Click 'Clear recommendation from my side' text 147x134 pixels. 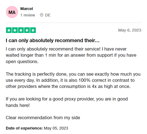click(43, 118)
